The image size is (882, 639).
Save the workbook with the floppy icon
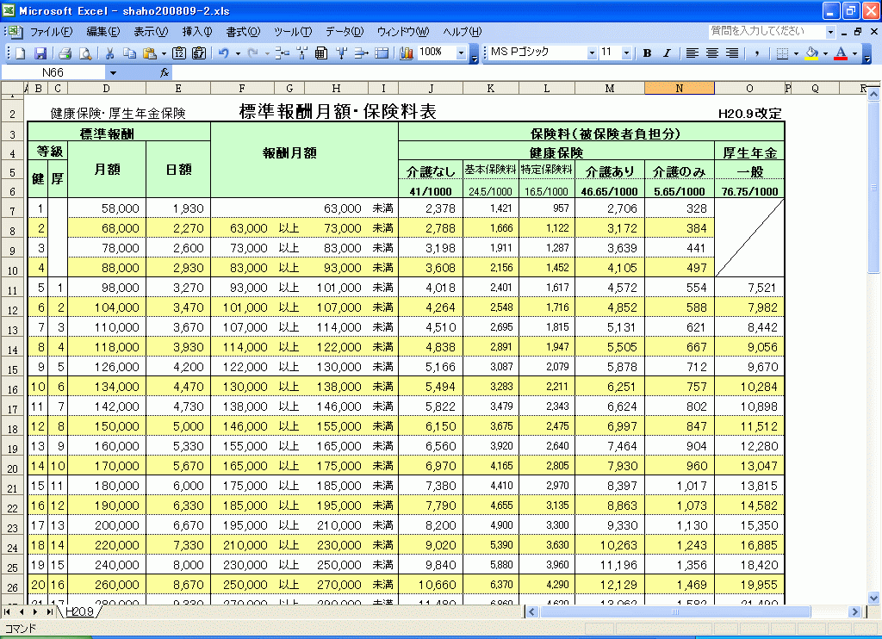(x=40, y=53)
